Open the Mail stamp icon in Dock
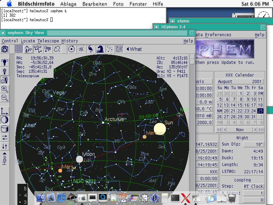This screenshot has width=273, height=205. (x=51, y=198)
